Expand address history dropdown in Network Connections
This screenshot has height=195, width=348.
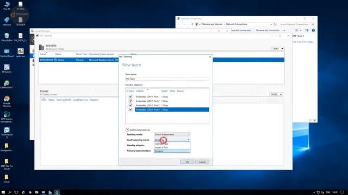coord(271,24)
